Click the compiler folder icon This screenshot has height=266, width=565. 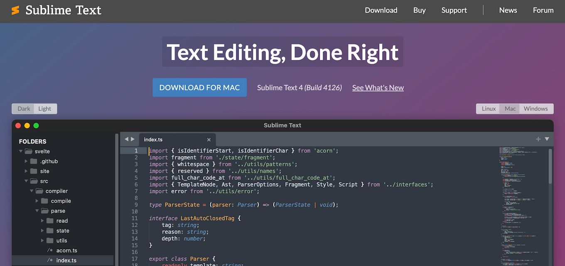pyautogui.click(x=39, y=191)
